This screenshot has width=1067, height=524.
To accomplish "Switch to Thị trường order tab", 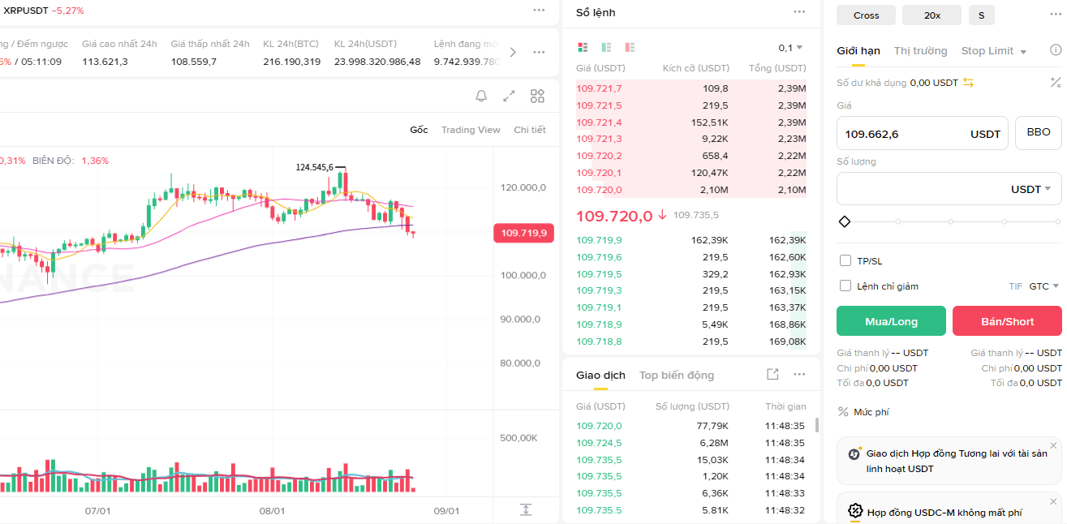I will [x=921, y=51].
